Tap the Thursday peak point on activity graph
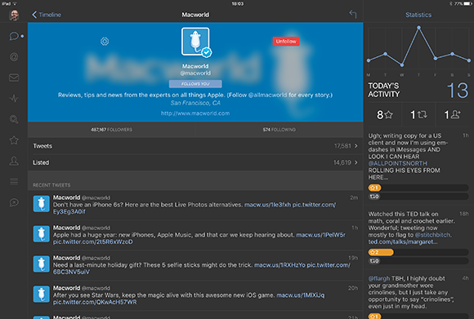This screenshot has height=319, width=474. [x=418, y=28]
